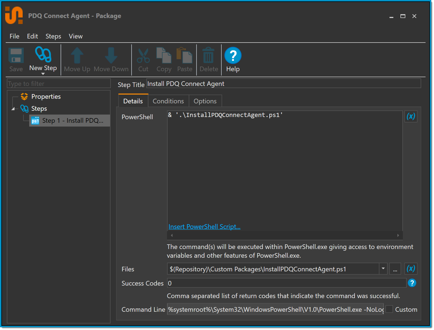Image resolution: width=434 pixels, height=330 pixels.
Task: Click the Delete trash can icon
Action: [209, 55]
